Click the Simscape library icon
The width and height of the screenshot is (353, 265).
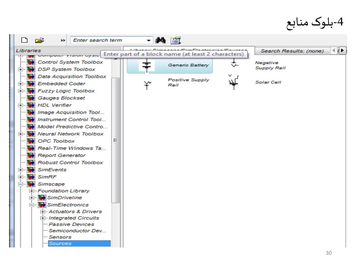pyautogui.click(x=31, y=184)
